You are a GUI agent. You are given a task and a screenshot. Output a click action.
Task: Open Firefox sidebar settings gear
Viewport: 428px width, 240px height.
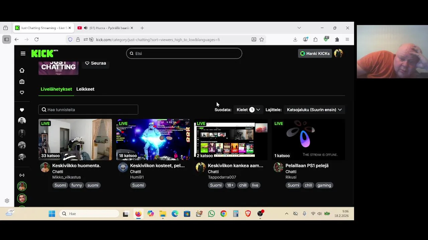click(7, 201)
